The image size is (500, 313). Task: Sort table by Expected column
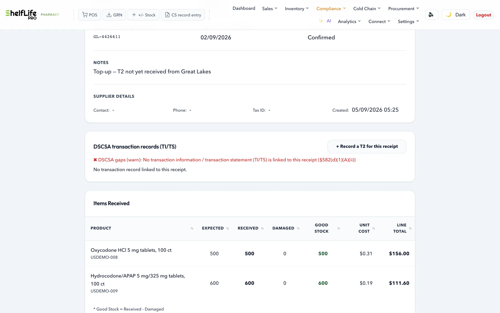[x=227, y=228]
